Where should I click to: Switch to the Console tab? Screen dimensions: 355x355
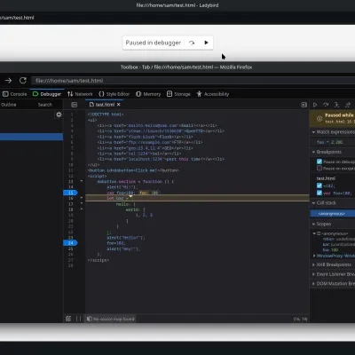[15, 94]
